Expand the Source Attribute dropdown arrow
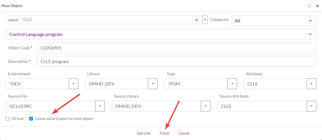Viewport: 322px width, 140px height. 311,106
